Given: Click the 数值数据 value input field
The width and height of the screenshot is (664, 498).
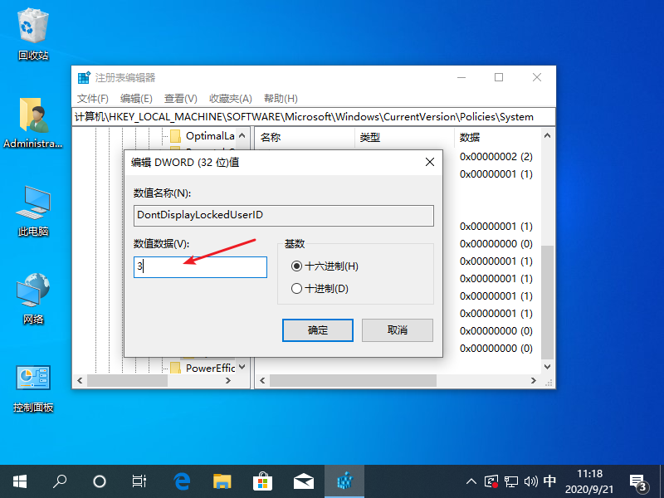Looking at the screenshot, I should click(x=199, y=266).
